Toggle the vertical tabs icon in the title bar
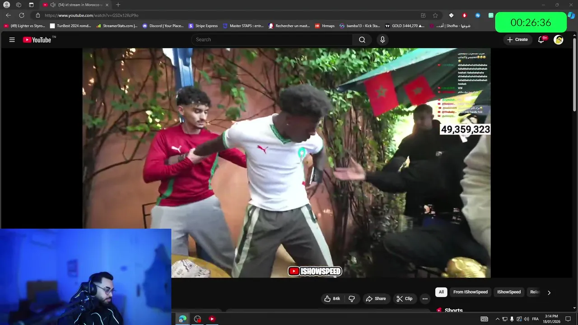 pos(31,5)
